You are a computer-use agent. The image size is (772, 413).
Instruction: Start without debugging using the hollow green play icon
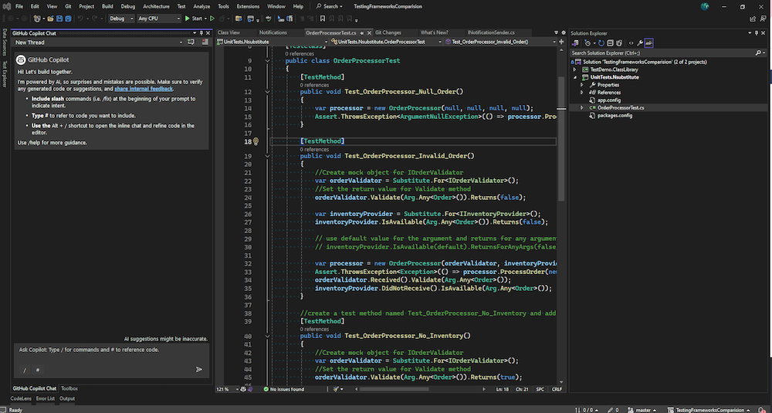click(212, 19)
